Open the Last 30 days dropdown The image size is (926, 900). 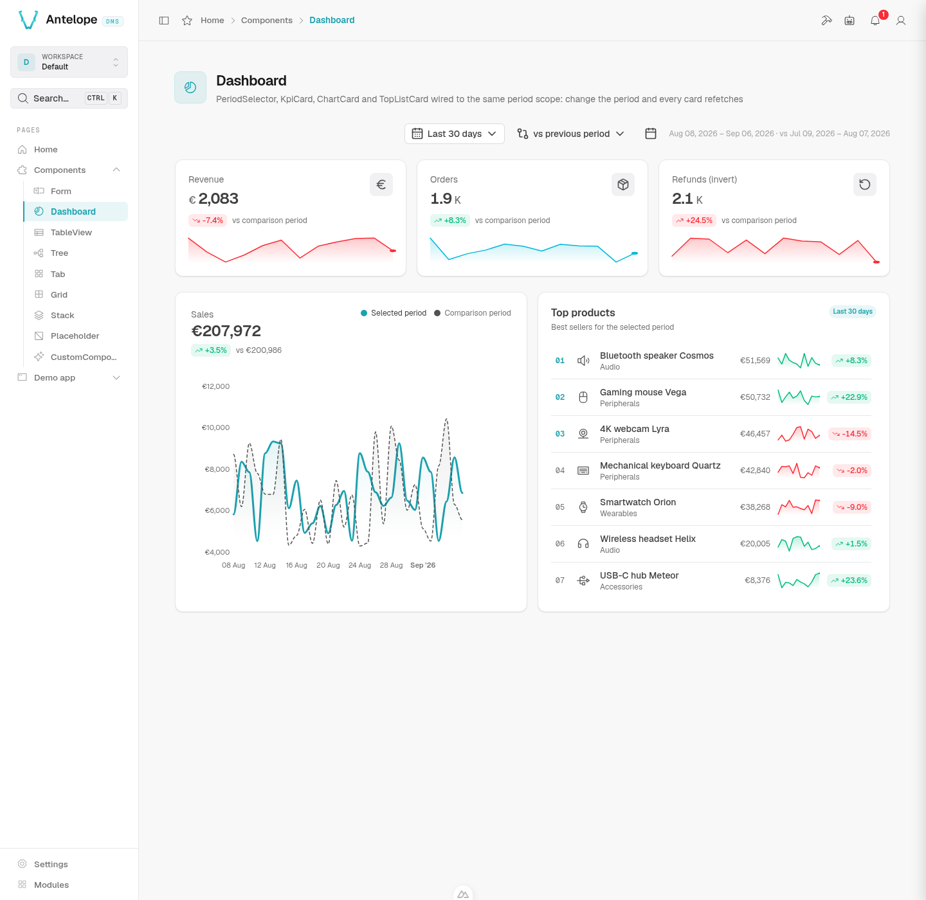coord(455,134)
